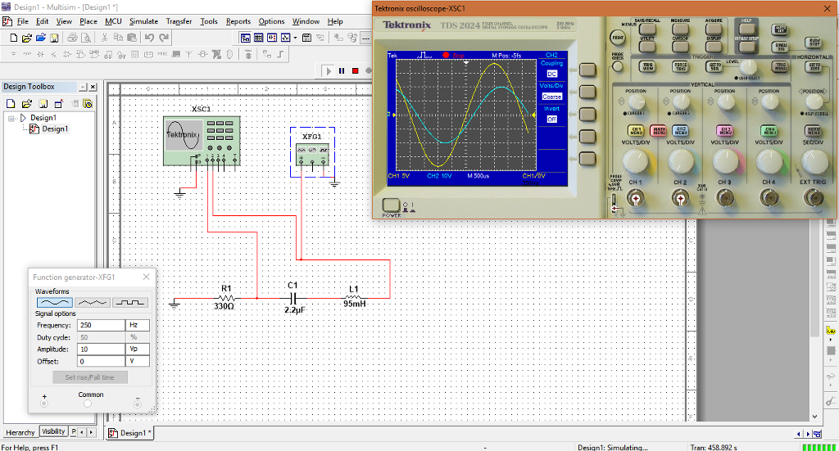
Task: Toggle oscilloscope RUN/STOP button
Action: pyautogui.click(x=814, y=43)
